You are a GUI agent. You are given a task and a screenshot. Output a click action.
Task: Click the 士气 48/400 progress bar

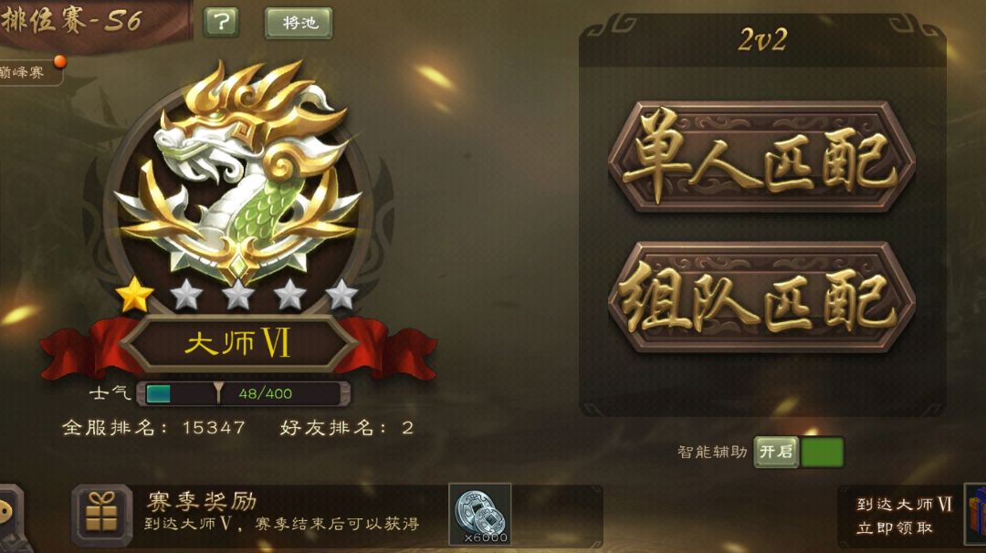click(244, 393)
